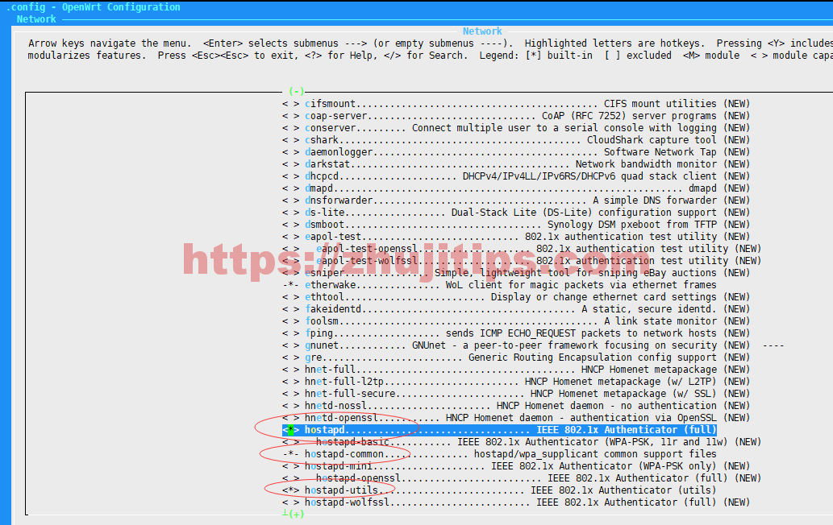Toggle the fping selection box
This screenshot has height=525, width=833.
click(290, 333)
